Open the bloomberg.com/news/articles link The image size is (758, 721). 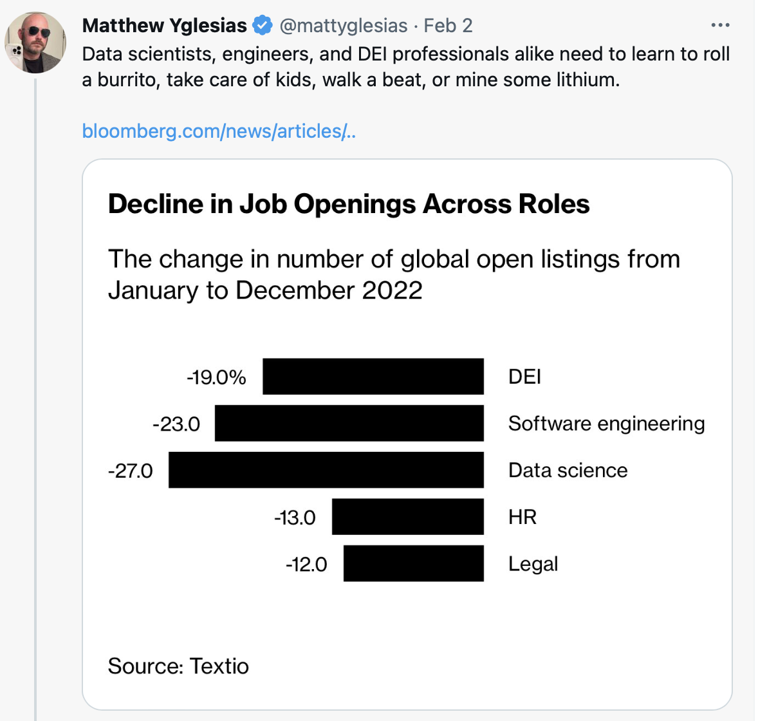[219, 131]
